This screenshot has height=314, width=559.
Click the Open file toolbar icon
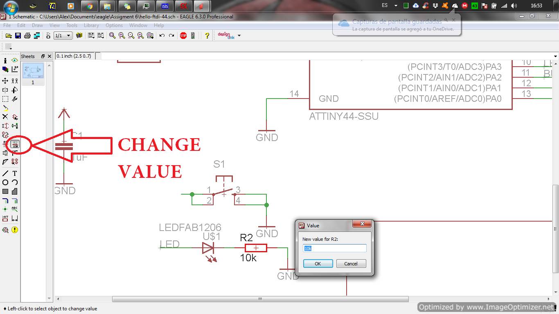pyautogui.click(x=9, y=36)
